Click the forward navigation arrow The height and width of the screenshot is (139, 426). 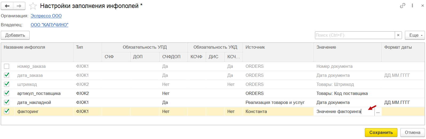tap(19, 6)
